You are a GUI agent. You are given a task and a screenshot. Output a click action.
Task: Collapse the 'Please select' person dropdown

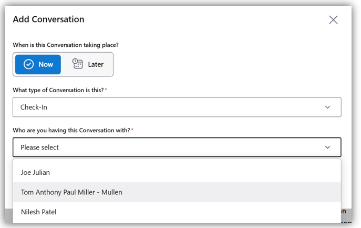pyautogui.click(x=177, y=147)
